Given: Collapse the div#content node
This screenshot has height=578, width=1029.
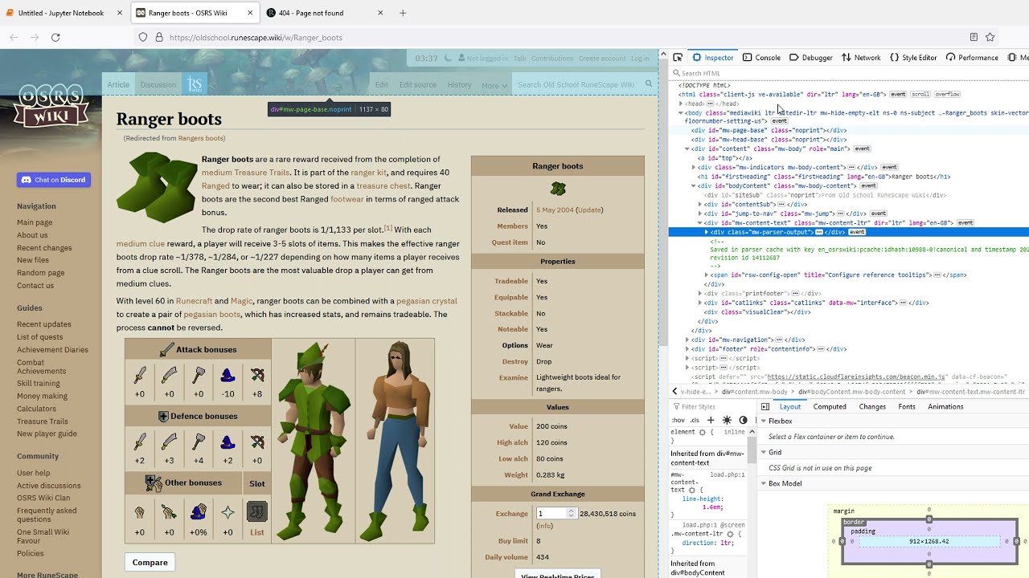Looking at the screenshot, I should coord(687,149).
